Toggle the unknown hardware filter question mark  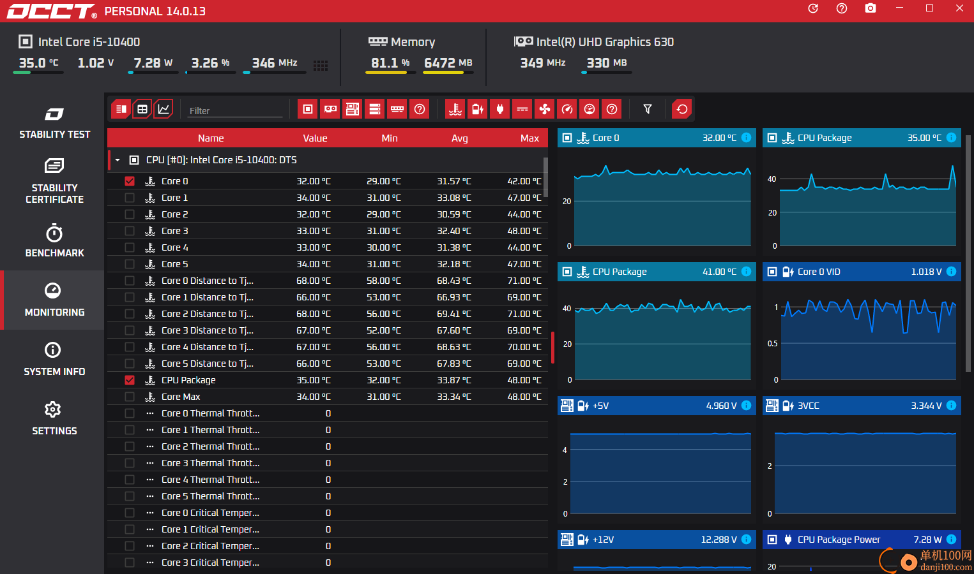pos(420,109)
